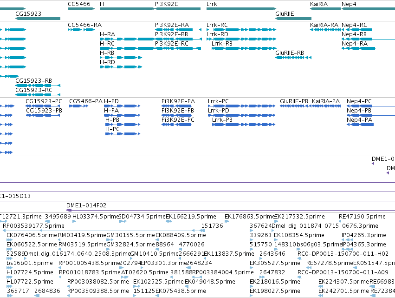Select the EK305527.5prime EST label
This screenshot has width=395, height=298.
[275, 263]
